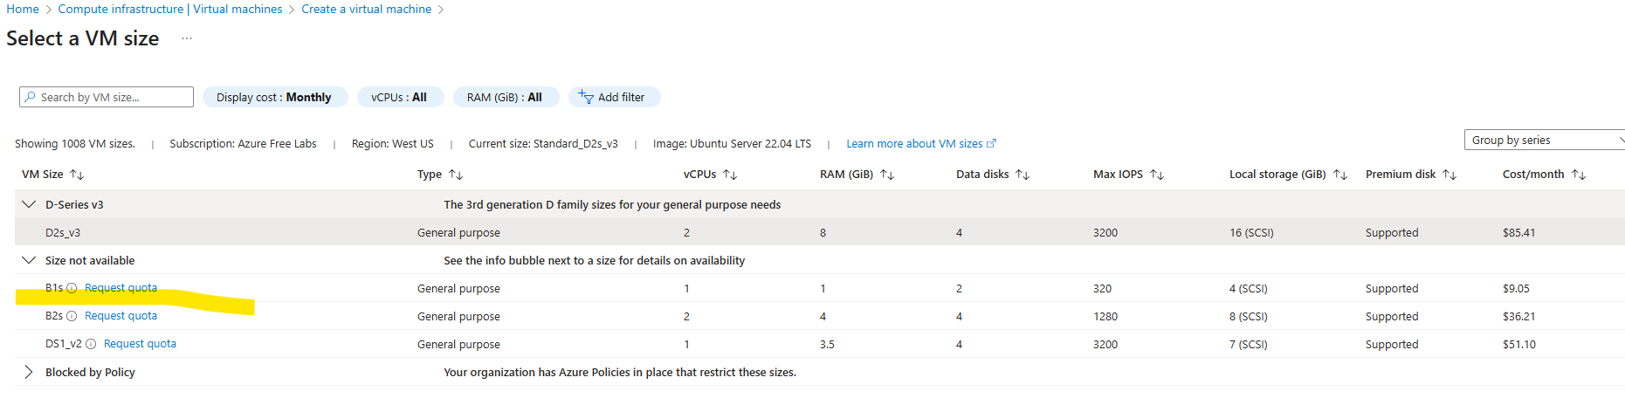Open Create a virtual machine breadcrumb
The width and height of the screenshot is (1625, 412).
366,9
